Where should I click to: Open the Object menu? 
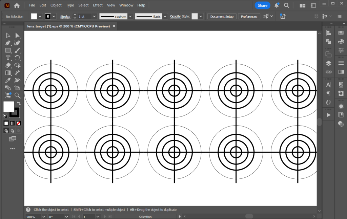pyautogui.click(x=56, y=5)
